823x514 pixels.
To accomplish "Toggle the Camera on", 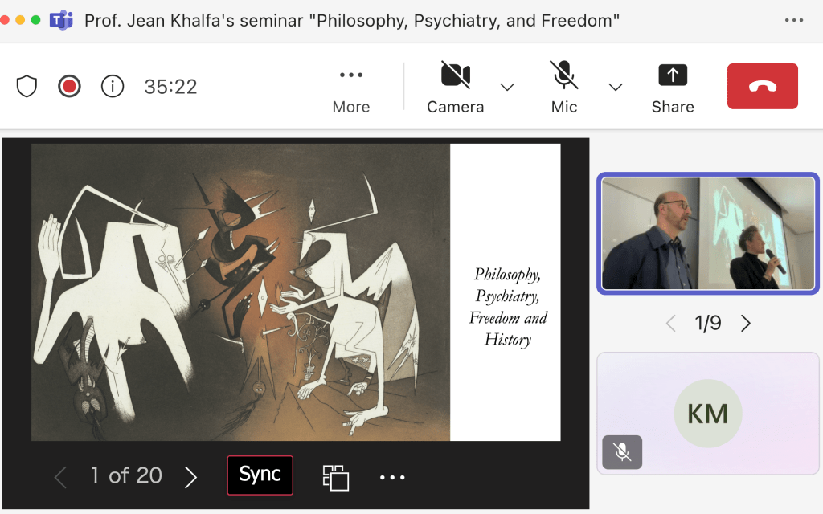I will tap(455, 86).
